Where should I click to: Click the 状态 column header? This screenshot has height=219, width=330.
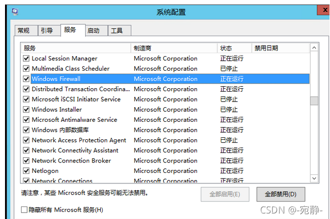(x=234, y=48)
